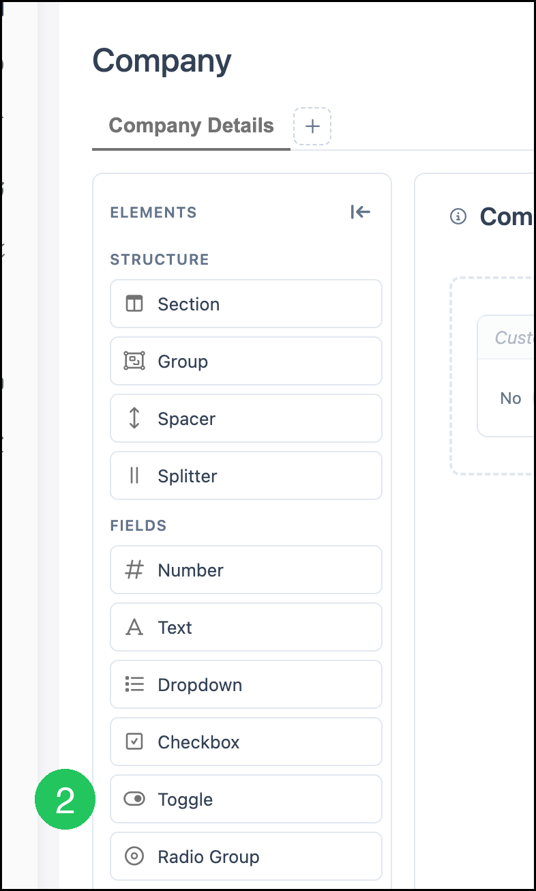The width and height of the screenshot is (536, 891).
Task: Click the Splitter bars icon
Action: 134,476
